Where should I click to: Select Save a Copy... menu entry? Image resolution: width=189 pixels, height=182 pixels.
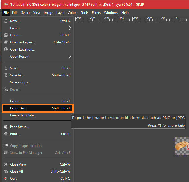[38, 82]
